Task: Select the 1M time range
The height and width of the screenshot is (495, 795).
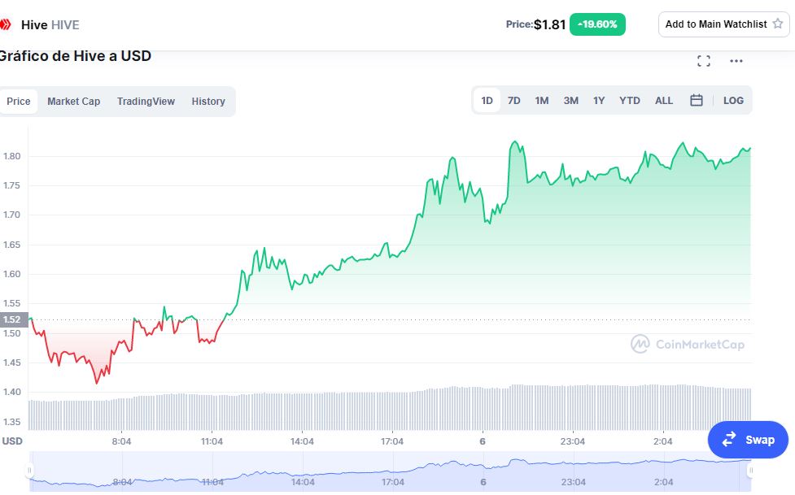Action: [x=541, y=100]
